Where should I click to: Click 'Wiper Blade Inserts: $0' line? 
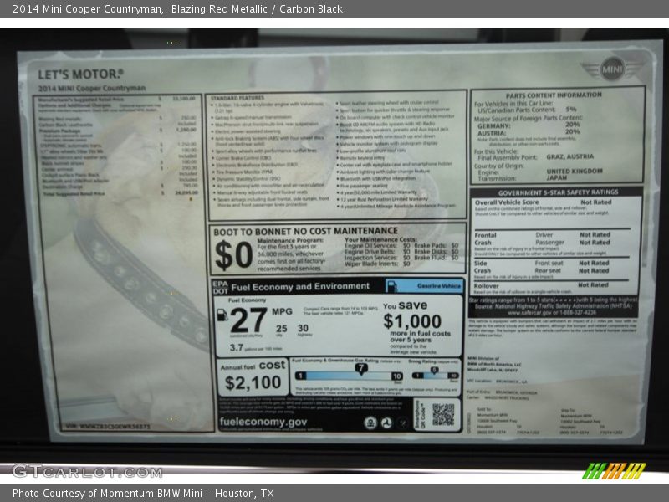click(377, 264)
